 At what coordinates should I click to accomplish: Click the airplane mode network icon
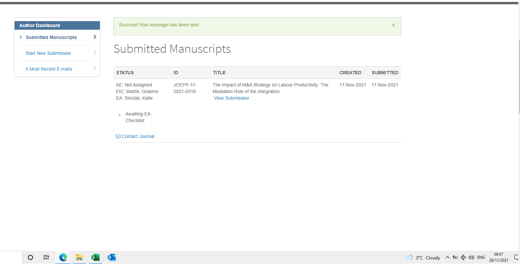click(x=463, y=257)
